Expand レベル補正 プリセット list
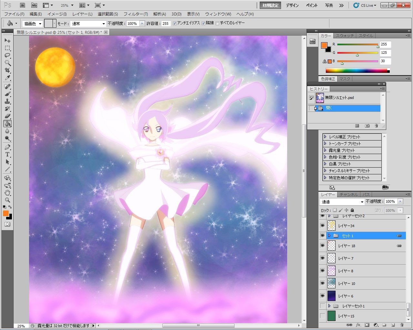The image size is (413, 330). [x=325, y=137]
